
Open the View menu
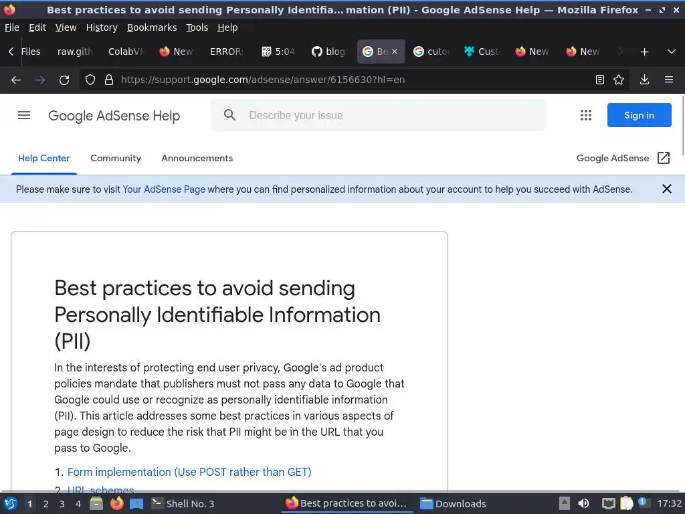click(66, 27)
